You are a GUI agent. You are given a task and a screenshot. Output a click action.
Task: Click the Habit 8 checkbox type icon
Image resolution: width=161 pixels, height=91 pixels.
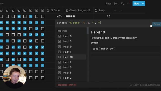(x=59, y=36)
